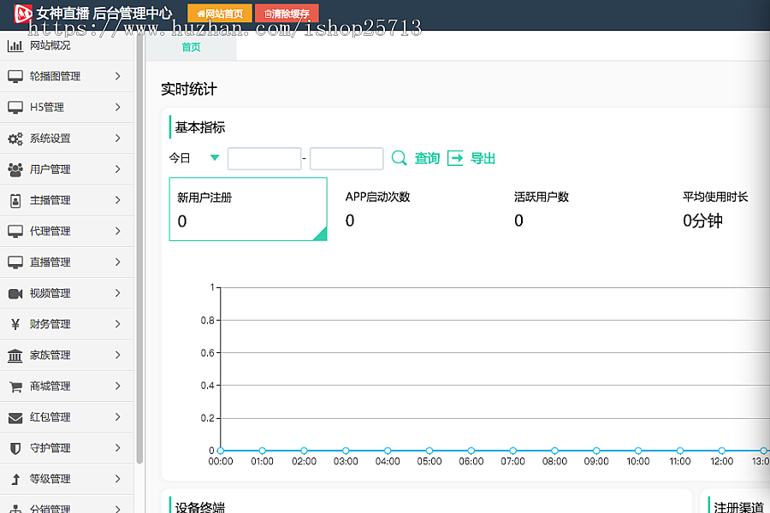This screenshot has height=513, width=770.
Task: Select the 活跃用户数 metric
Action: tap(542, 209)
